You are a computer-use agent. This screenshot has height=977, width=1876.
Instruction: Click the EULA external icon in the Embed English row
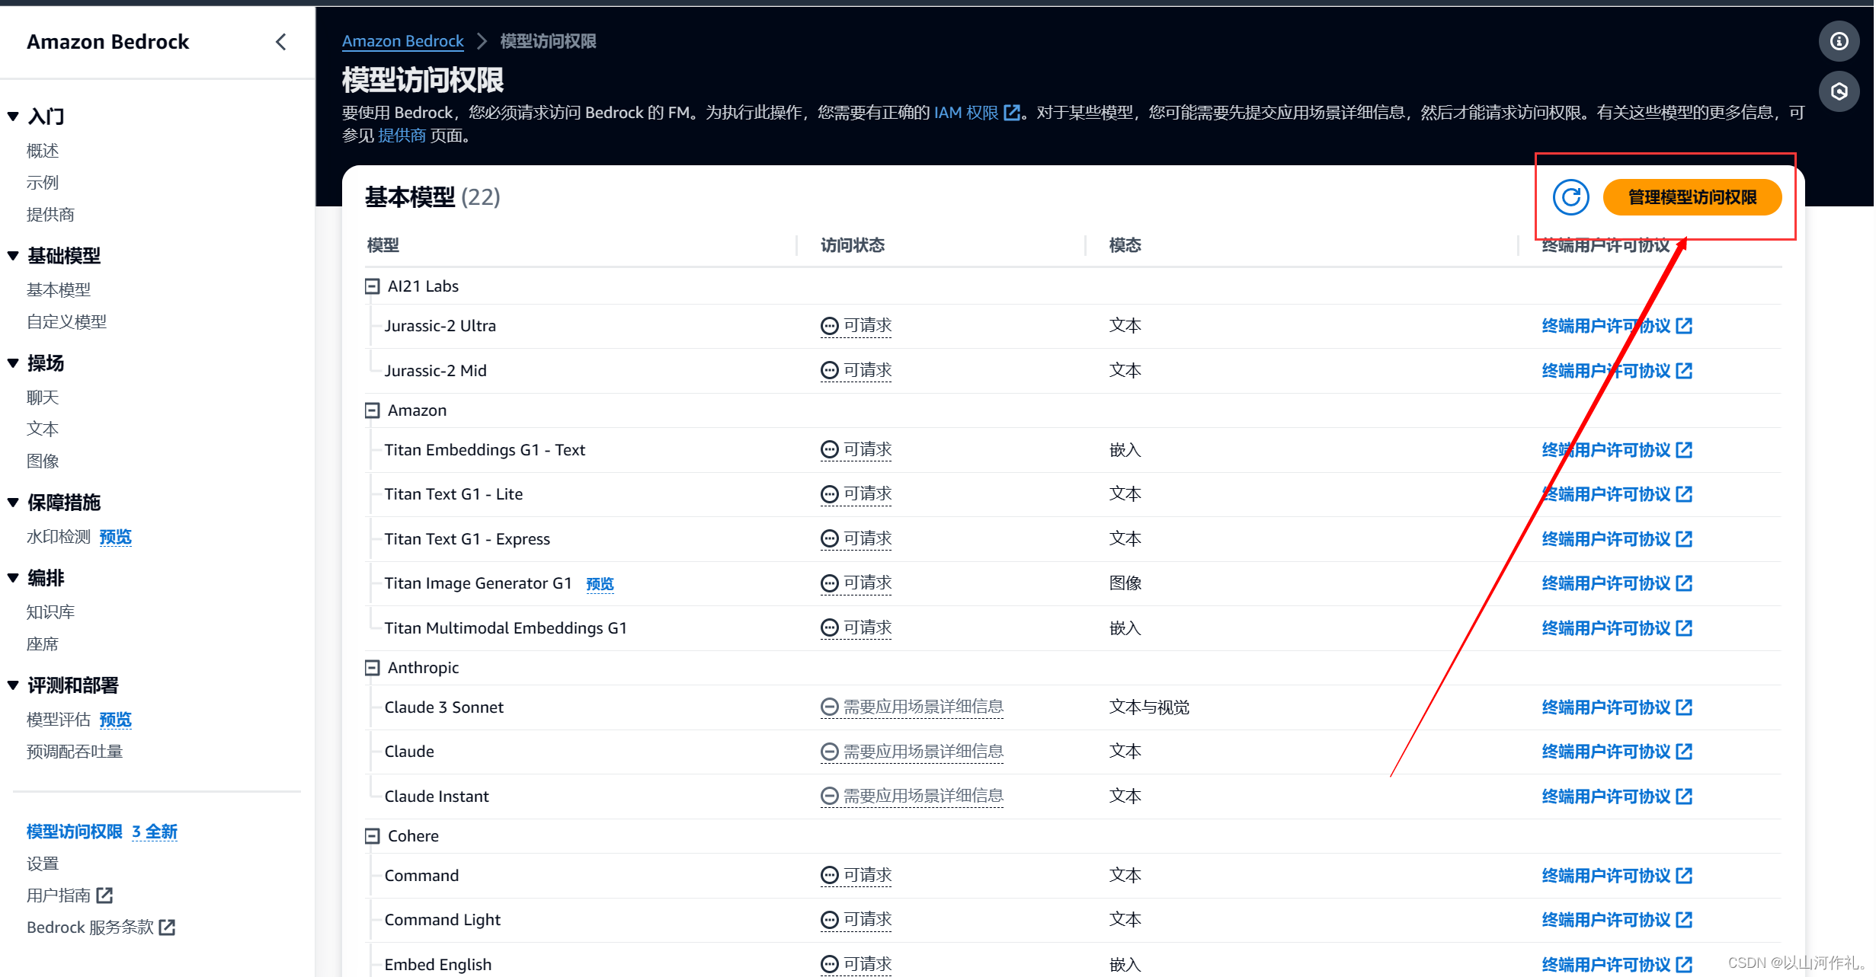coord(1684,965)
